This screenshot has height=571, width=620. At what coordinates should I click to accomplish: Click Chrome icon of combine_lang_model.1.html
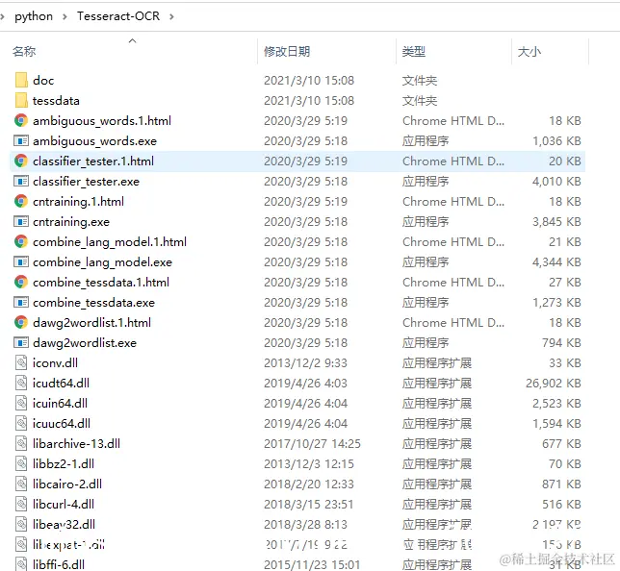click(x=21, y=241)
